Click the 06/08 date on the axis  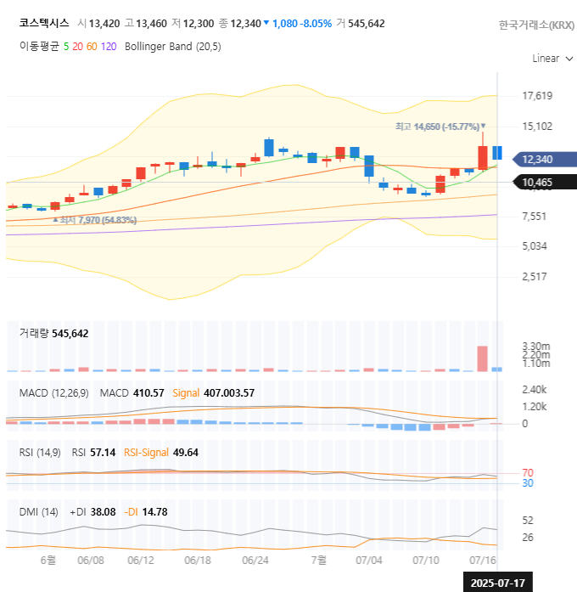(x=91, y=561)
